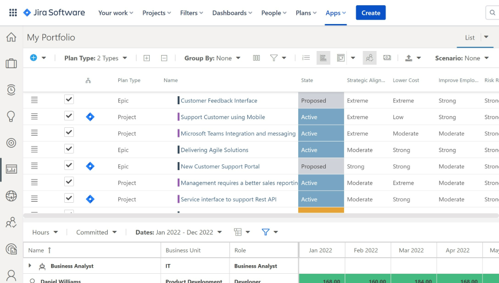This screenshot has width=499, height=283.
Task: Toggle the resources people icon in toolbar
Action: (369, 58)
